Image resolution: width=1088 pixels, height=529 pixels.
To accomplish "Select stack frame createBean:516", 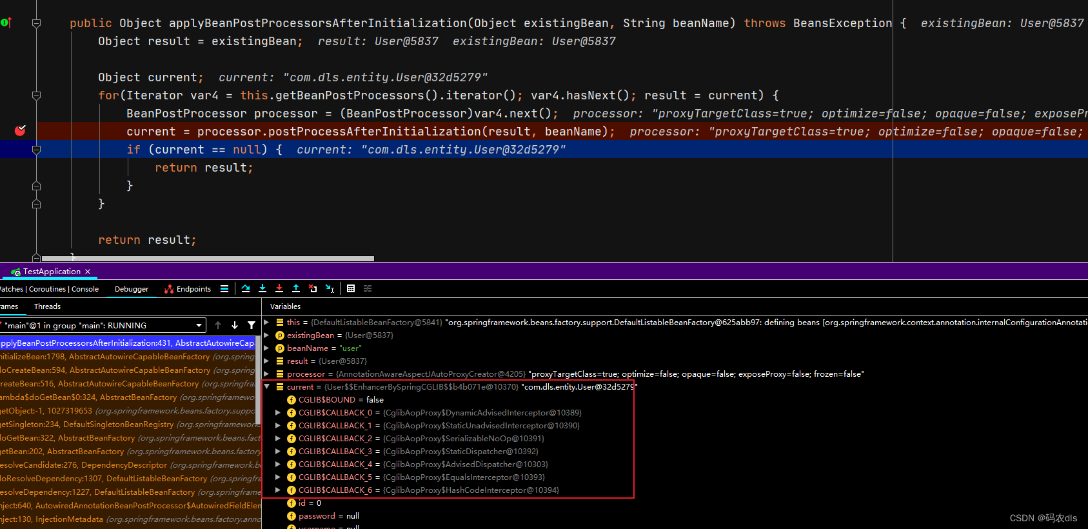I will [128, 384].
